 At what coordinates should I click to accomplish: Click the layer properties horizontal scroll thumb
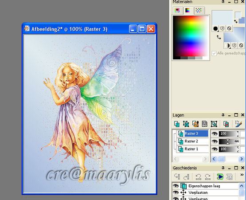coord(221,159)
